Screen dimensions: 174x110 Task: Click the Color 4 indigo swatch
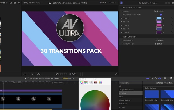[x=159, y=29]
